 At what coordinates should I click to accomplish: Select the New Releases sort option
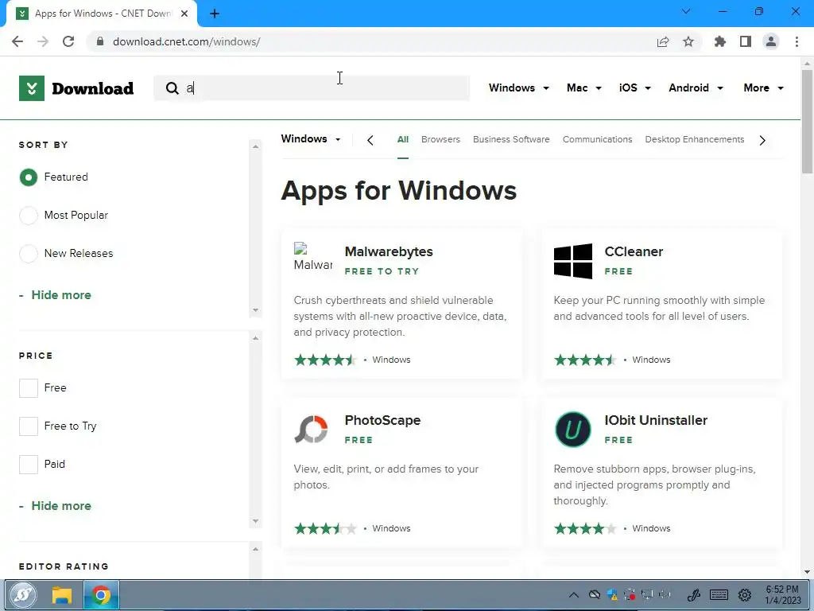(29, 254)
